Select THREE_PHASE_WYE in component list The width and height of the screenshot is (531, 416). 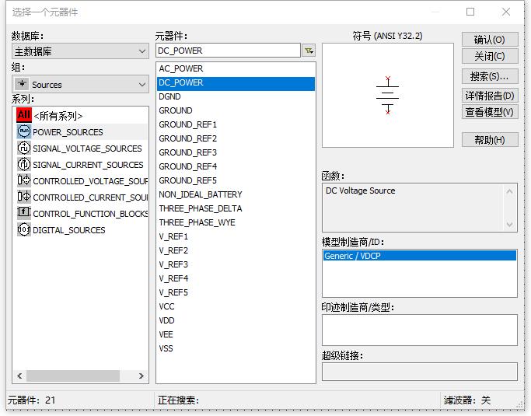[x=236, y=222]
